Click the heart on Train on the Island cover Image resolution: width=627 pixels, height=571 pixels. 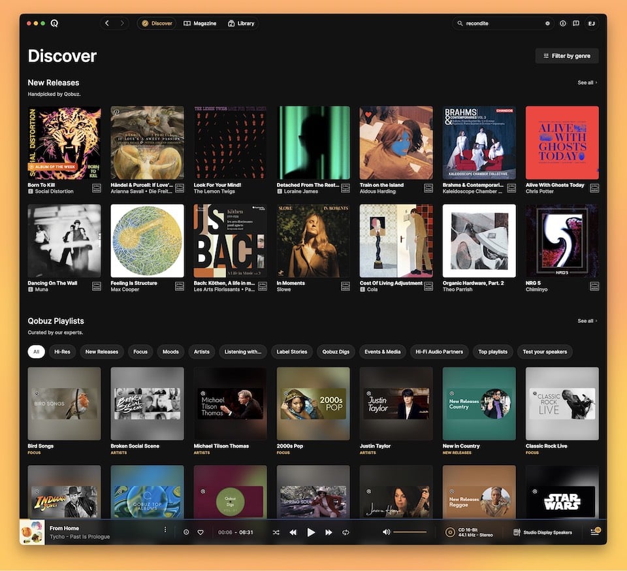click(368, 114)
